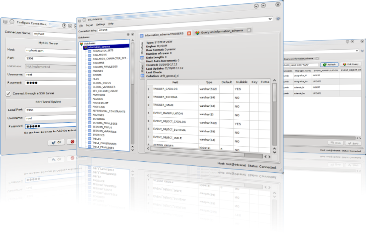Click the structure table horizontal scrollbar
The image size is (366, 233).
[205, 152]
